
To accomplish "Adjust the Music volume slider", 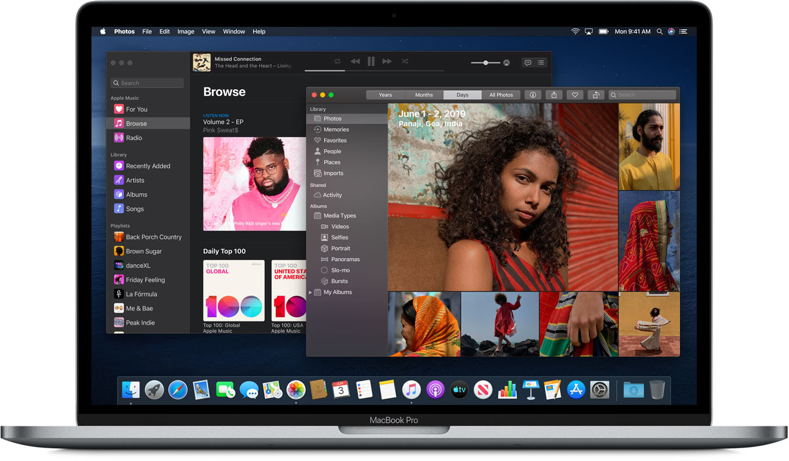I will click(x=486, y=62).
